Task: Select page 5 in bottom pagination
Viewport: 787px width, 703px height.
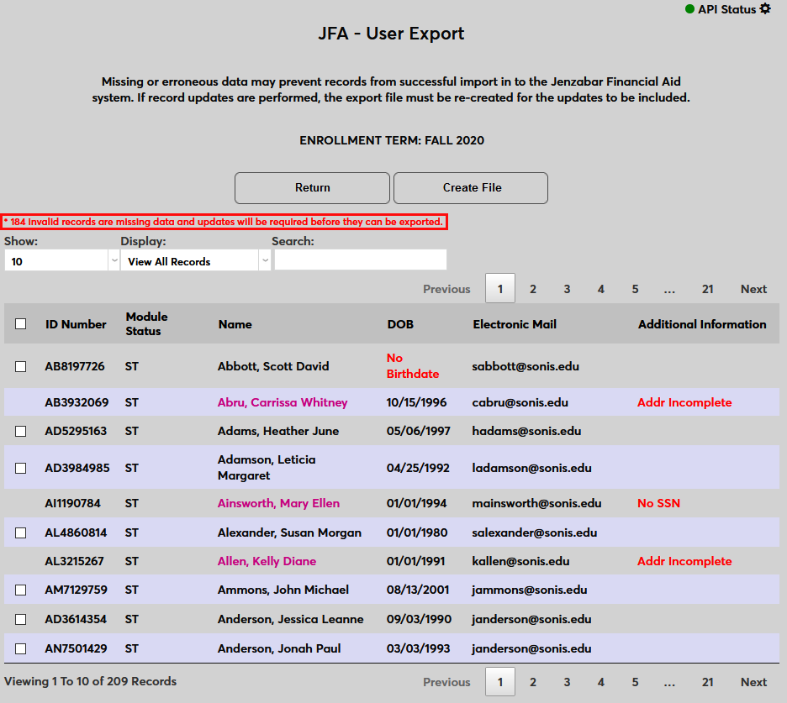Action: pyautogui.click(x=635, y=682)
